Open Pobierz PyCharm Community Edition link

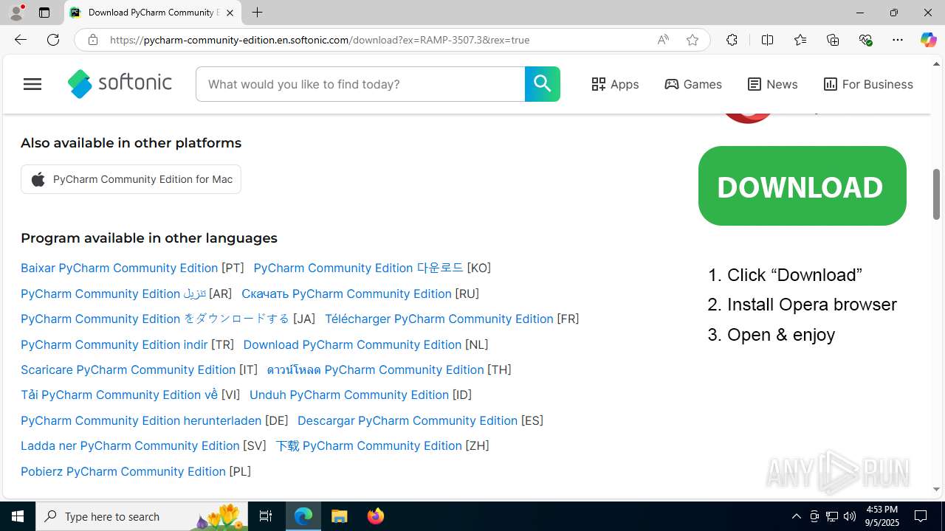[123, 471]
